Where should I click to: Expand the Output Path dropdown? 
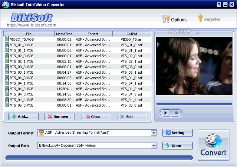click(x=154, y=146)
